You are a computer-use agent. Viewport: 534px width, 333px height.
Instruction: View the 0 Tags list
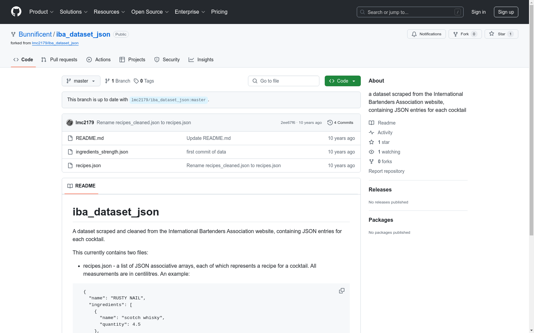tap(144, 81)
